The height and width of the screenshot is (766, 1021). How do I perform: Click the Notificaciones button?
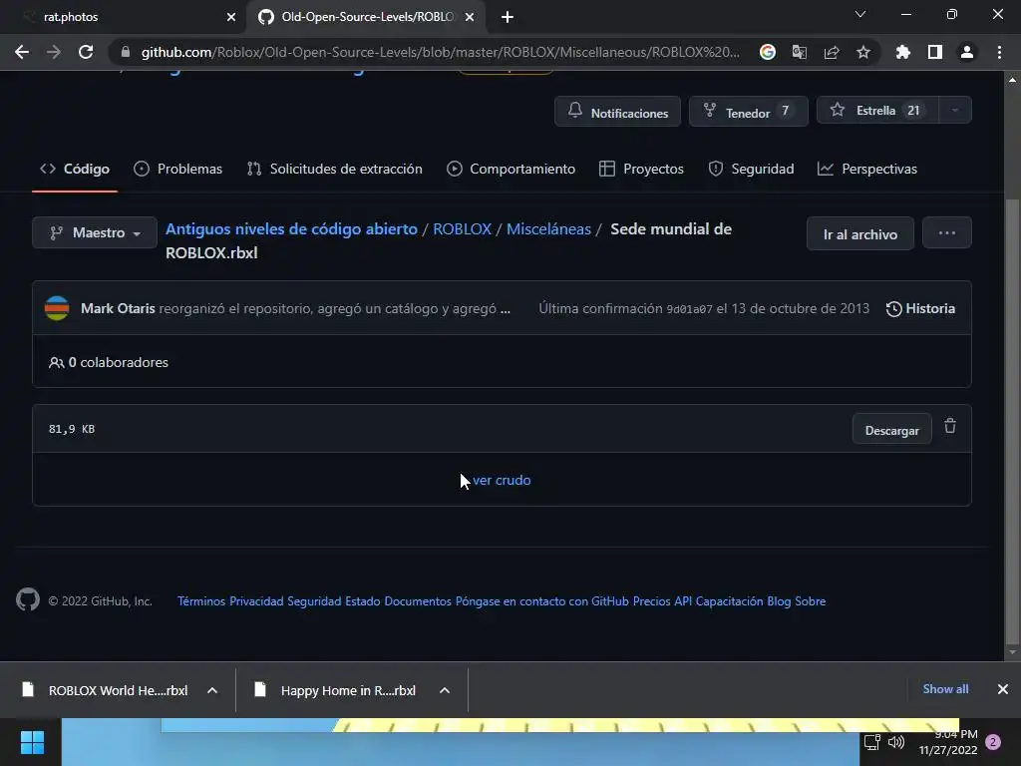coord(617,112)
